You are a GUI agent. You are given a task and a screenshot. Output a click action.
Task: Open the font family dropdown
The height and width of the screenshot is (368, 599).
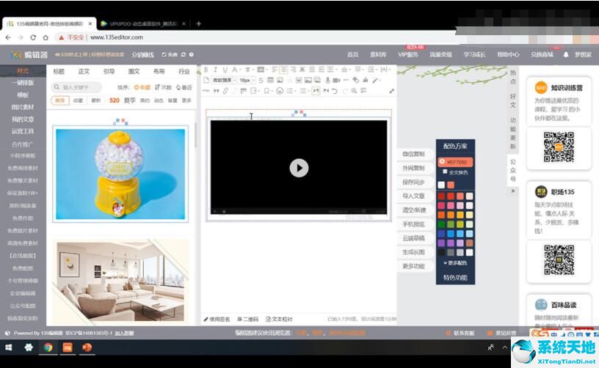click(222, 80)
